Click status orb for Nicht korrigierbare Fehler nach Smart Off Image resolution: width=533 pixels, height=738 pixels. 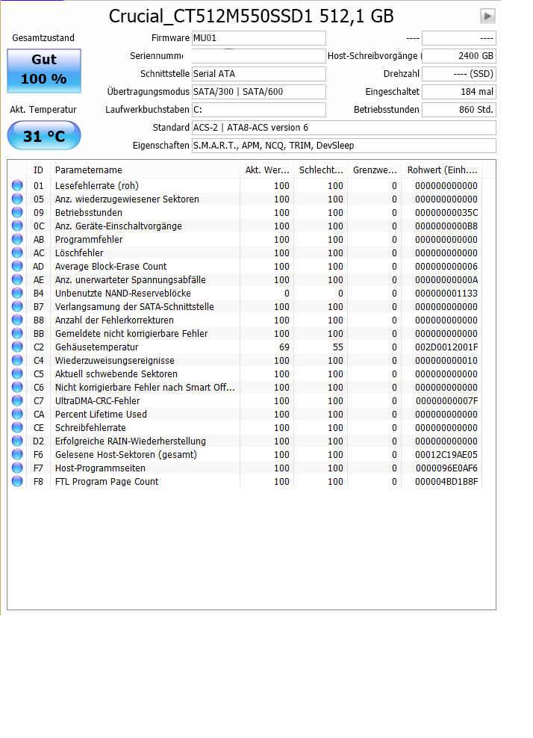17,387
